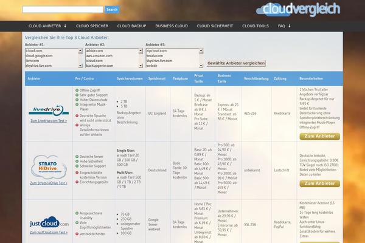
Task: Click arrow next to FAQ
Action: 290,26
